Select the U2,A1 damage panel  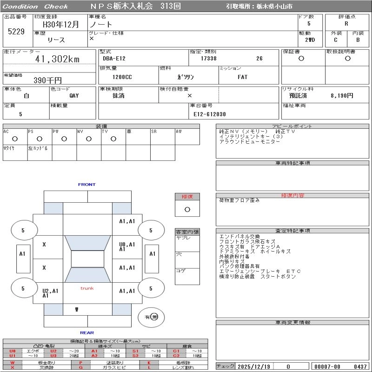50,293
